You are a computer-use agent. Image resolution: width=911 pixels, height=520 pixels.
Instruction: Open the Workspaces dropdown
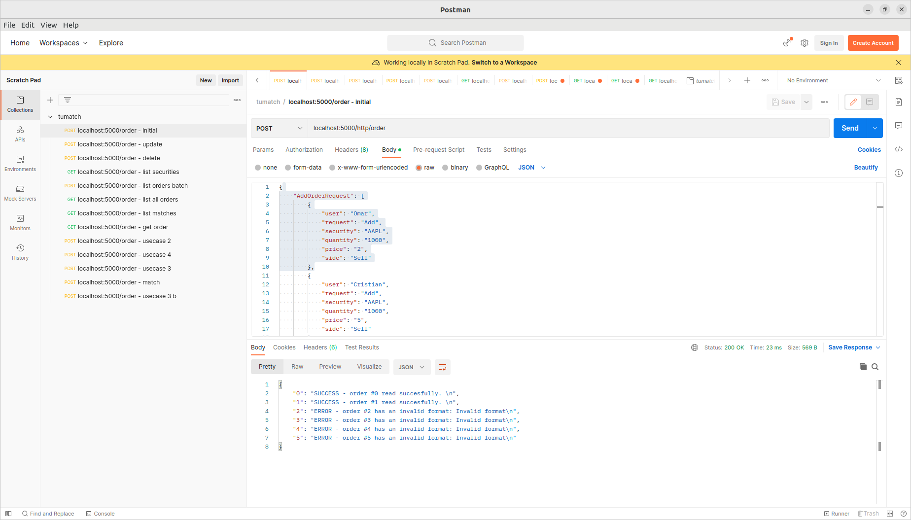click(64, 43)
